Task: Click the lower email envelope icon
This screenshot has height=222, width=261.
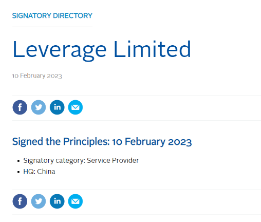Action: click(x=76, y=201)
